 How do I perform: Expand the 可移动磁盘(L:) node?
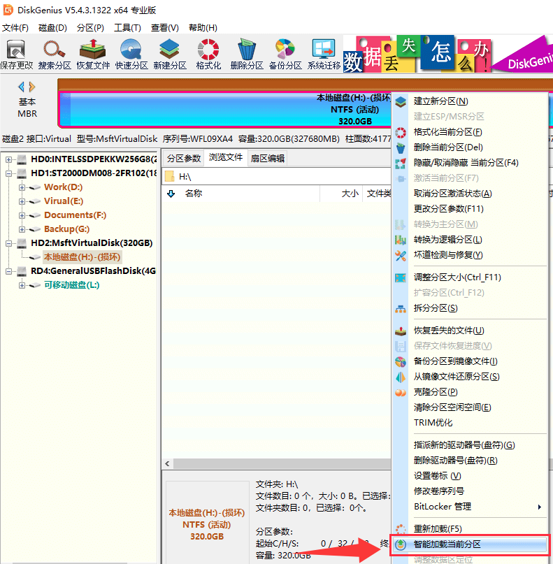click(22, 285)
